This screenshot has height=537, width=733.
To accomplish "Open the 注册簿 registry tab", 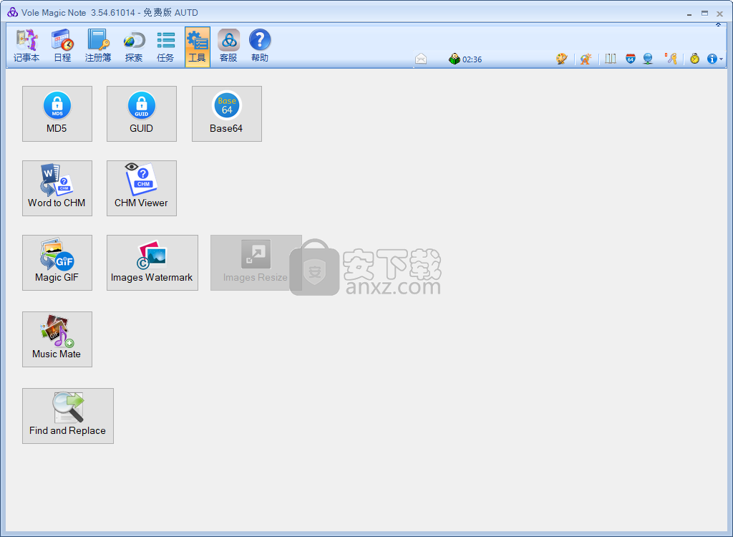I will (98, 47).
